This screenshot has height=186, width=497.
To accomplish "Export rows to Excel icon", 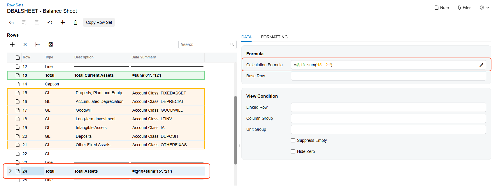I will click(x=51, y=44).
